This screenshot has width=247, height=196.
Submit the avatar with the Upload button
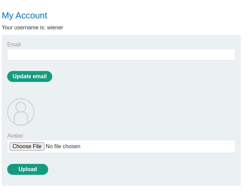28,169
